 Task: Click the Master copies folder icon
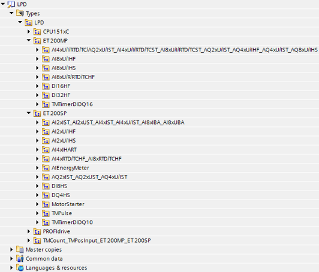(x=20, y=250)
